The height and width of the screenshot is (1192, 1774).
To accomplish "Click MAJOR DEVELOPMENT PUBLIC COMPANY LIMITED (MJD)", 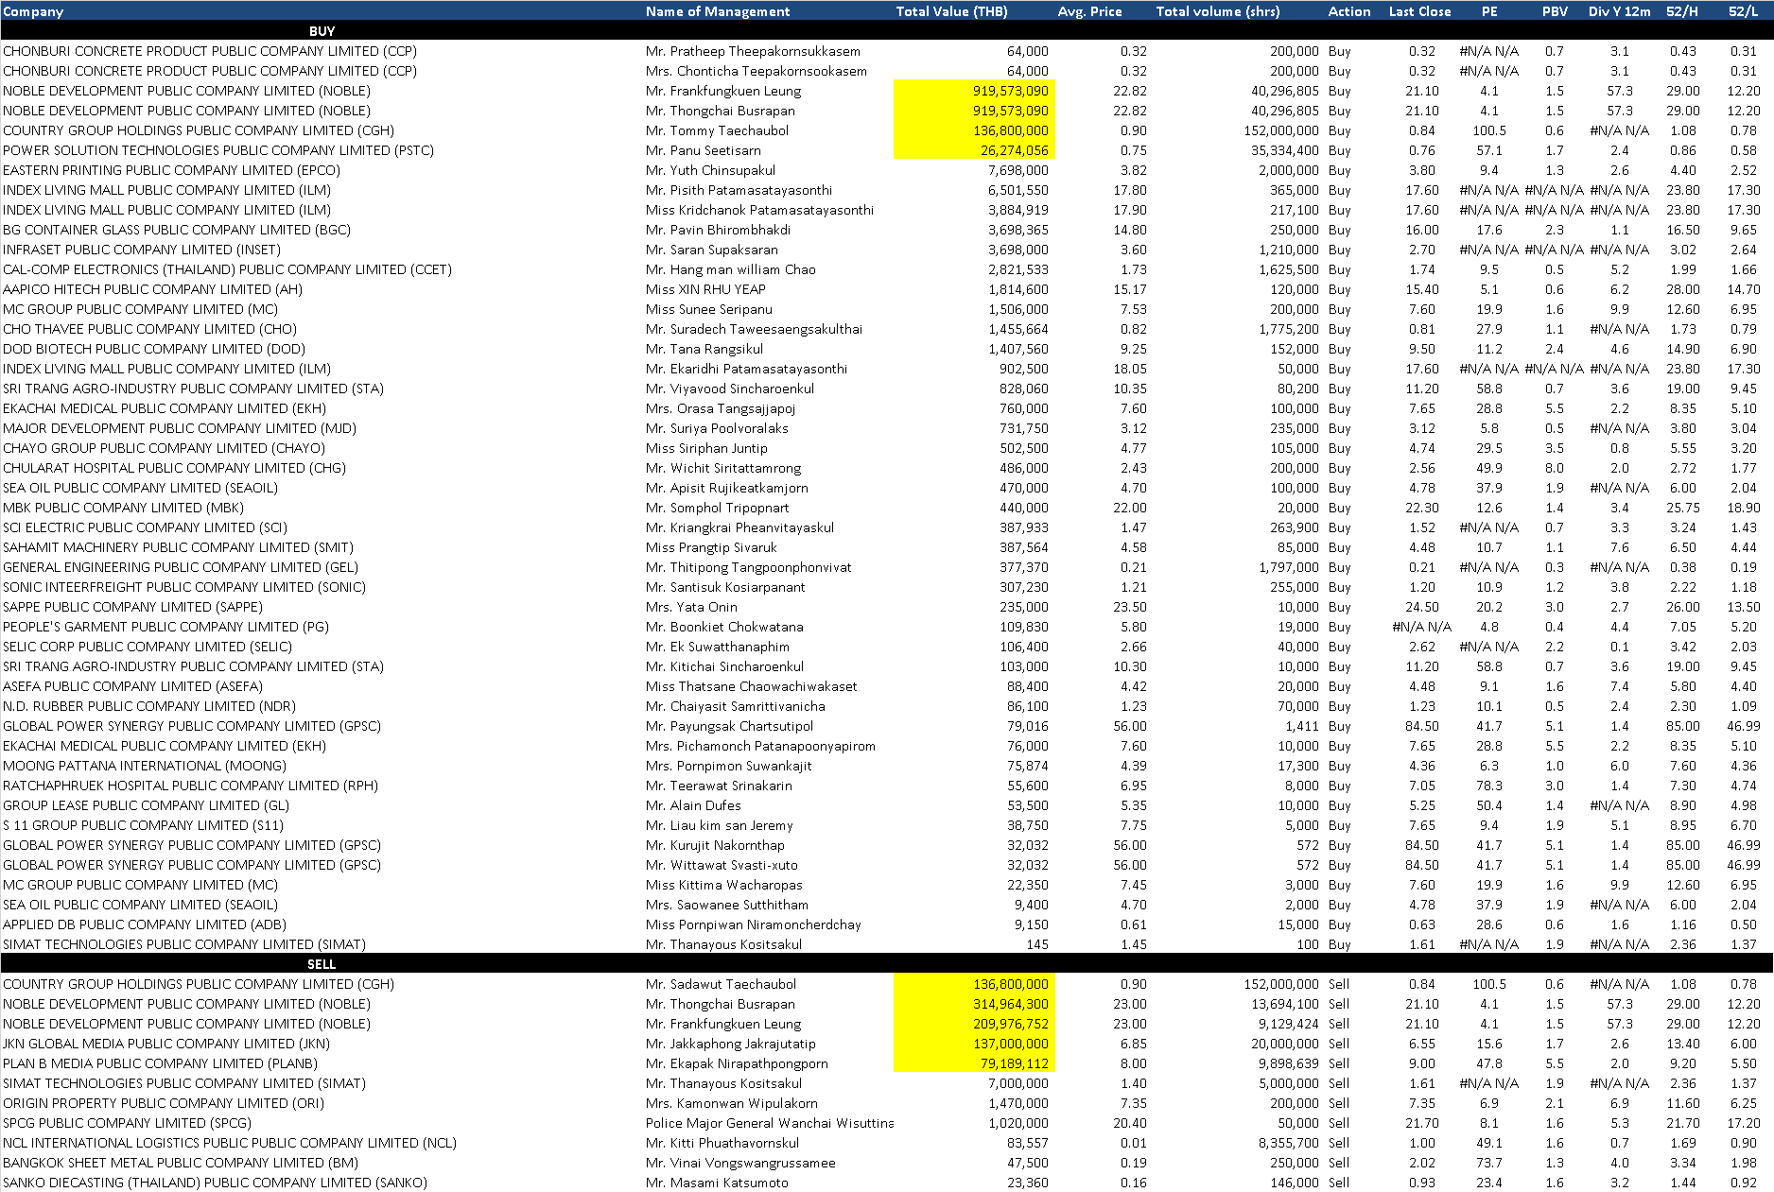I will [180, 428].
